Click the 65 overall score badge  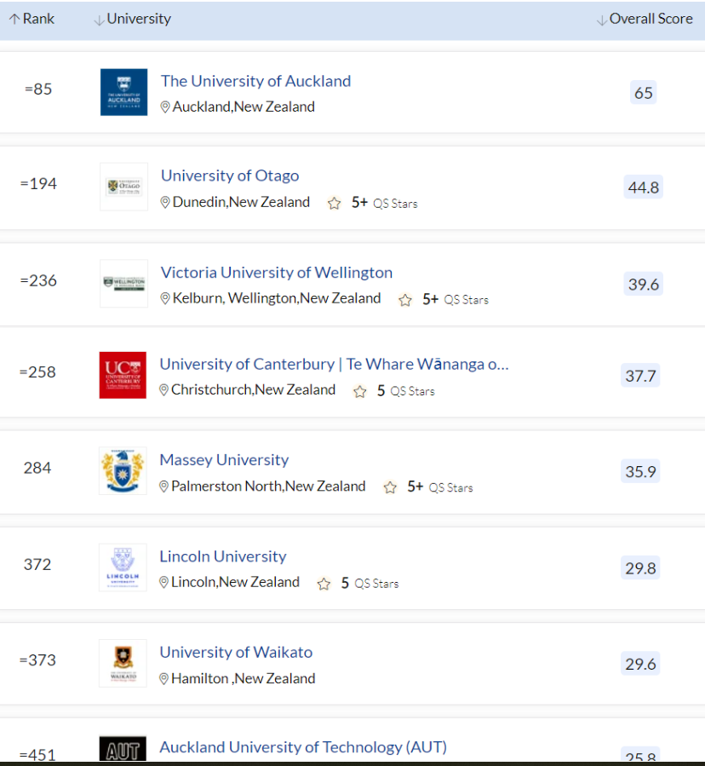pos(644,92)
